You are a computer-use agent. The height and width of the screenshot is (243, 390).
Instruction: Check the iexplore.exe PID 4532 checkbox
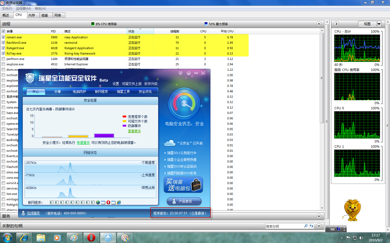[x=4, y=64]
